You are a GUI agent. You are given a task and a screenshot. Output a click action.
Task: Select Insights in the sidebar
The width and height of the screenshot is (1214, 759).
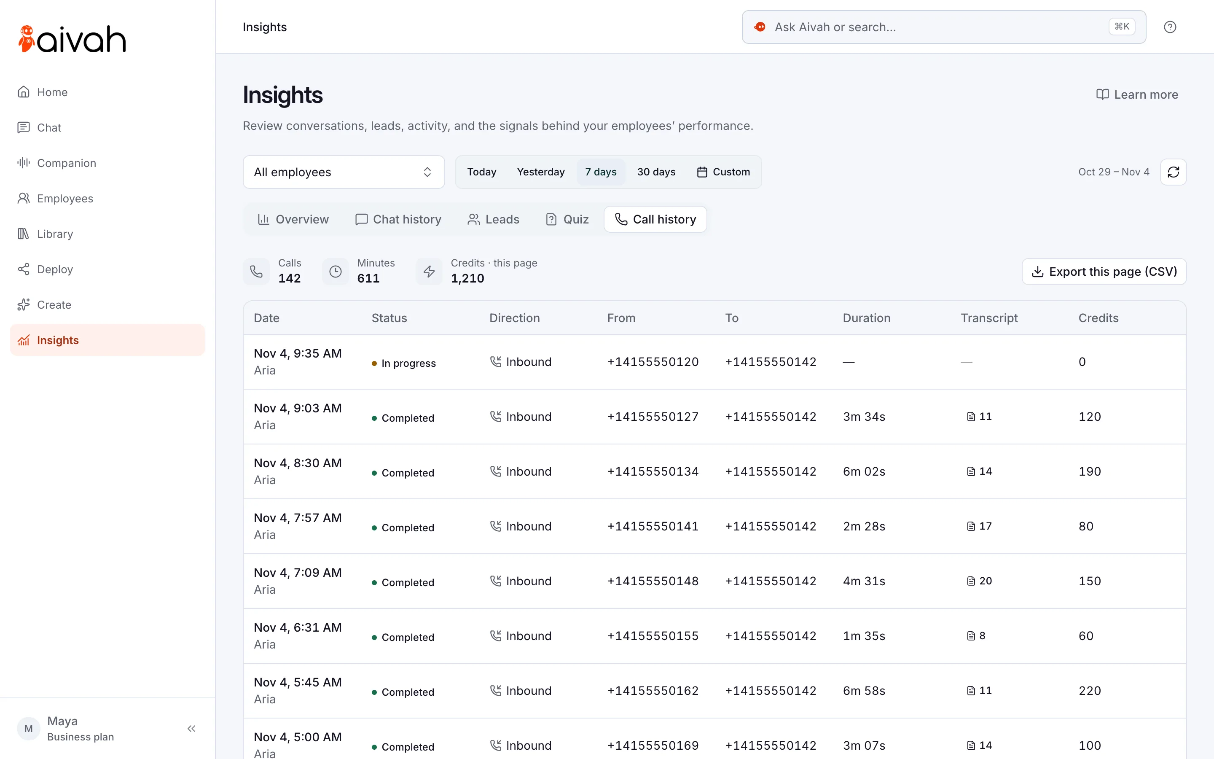click(x=107, y=340)
